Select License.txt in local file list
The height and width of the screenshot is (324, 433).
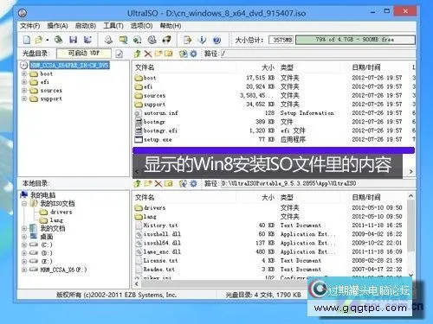[x=160, y=261]
